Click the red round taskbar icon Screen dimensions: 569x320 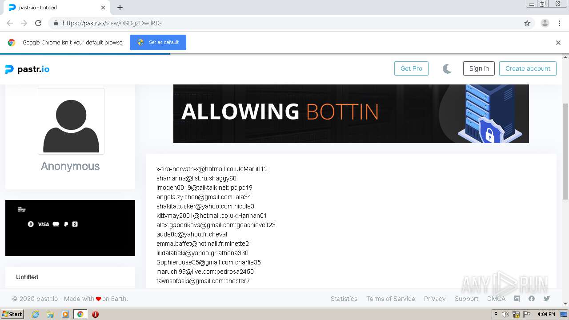(x=95, y=314)
